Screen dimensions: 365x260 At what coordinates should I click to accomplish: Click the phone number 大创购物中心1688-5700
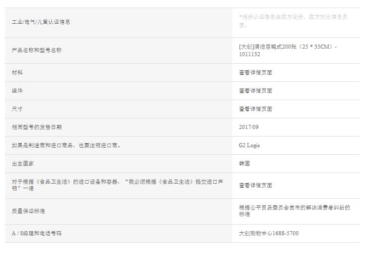[x=269, y=233]
